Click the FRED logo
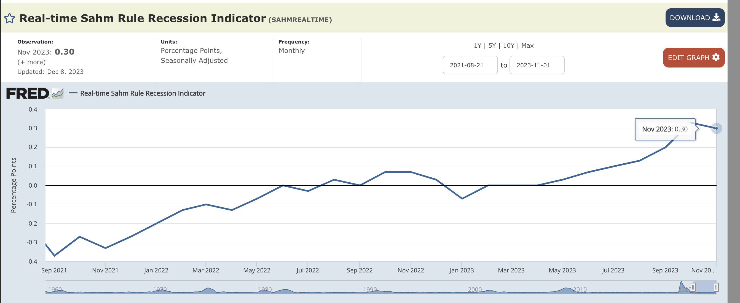Viewport: 740px width, 303px height. [x=28, y=94]
